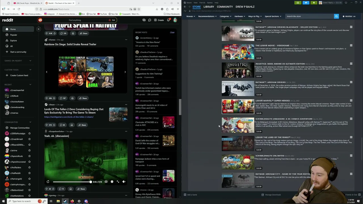Go back in the Steam client
This screenshot has width=363, height=204.
[x=185, y=7]
